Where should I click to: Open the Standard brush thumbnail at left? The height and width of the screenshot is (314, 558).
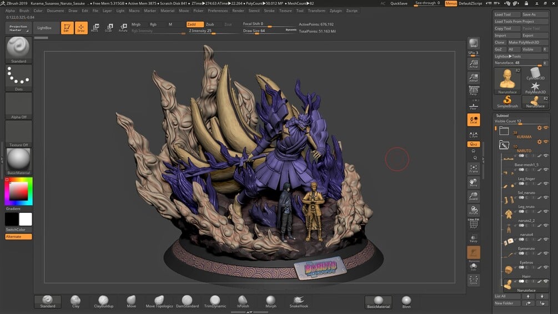(18, 49)
